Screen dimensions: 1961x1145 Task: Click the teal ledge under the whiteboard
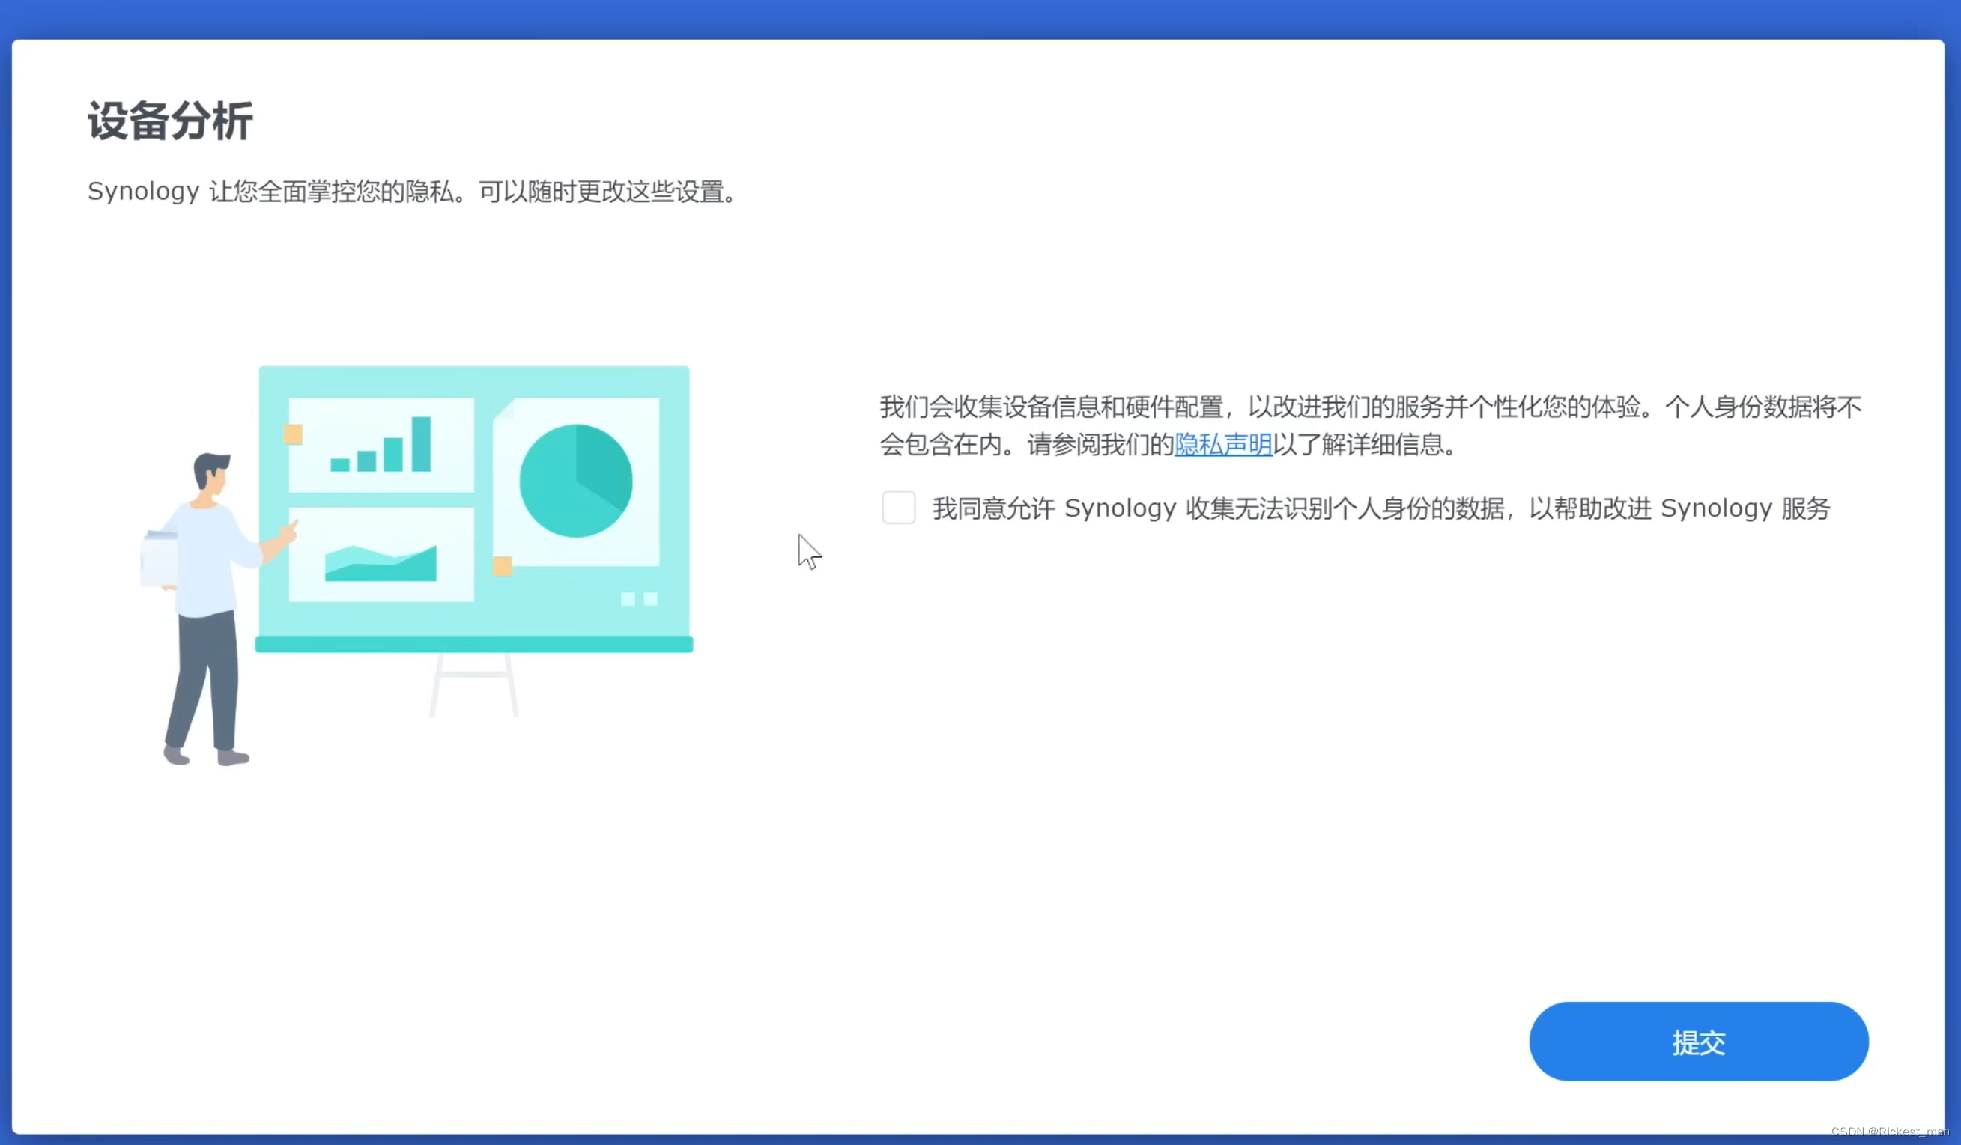tap(473, 644)
